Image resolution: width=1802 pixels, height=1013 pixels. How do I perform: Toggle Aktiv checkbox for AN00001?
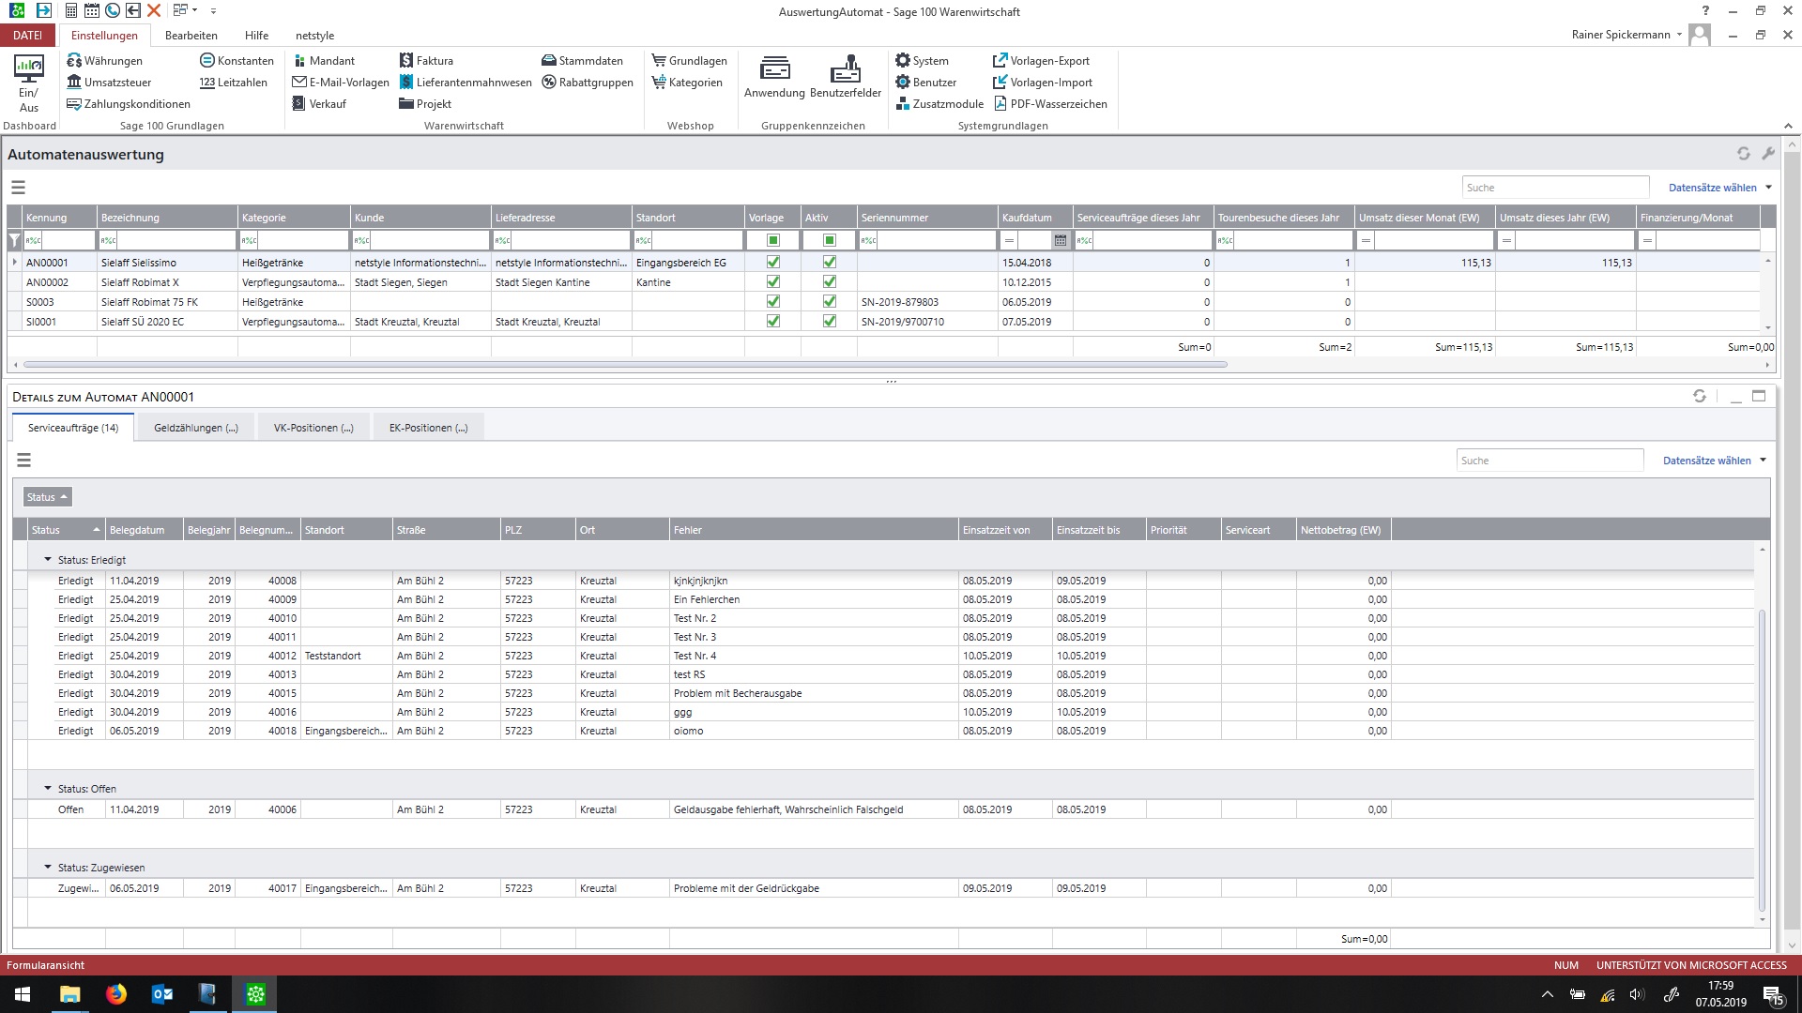pos(830,263)
